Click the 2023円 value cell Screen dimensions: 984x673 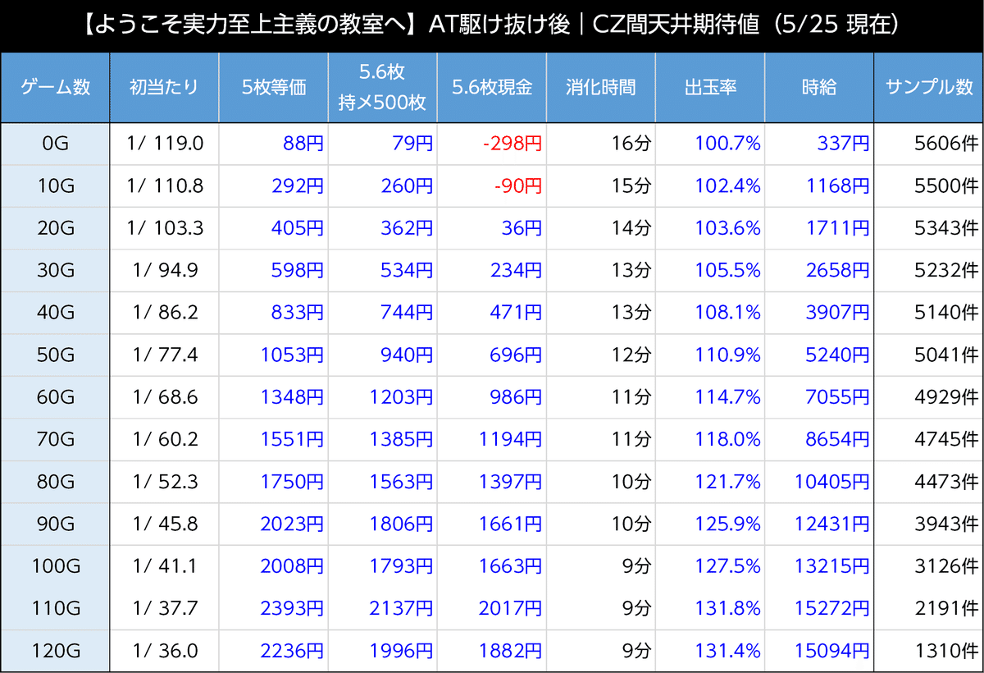(x=273, y=524)
